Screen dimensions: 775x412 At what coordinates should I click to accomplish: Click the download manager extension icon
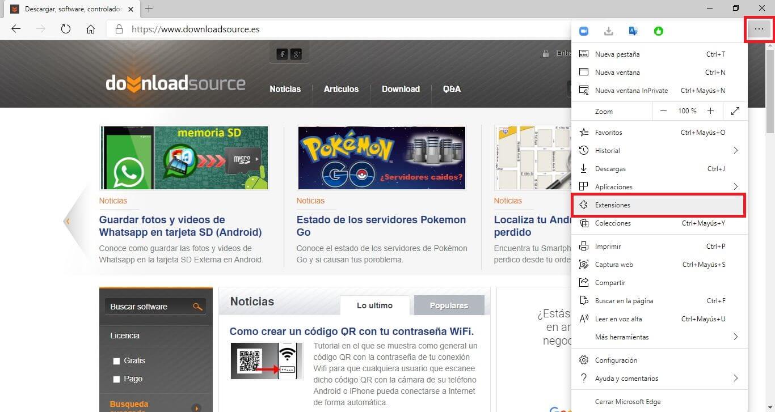609,31
